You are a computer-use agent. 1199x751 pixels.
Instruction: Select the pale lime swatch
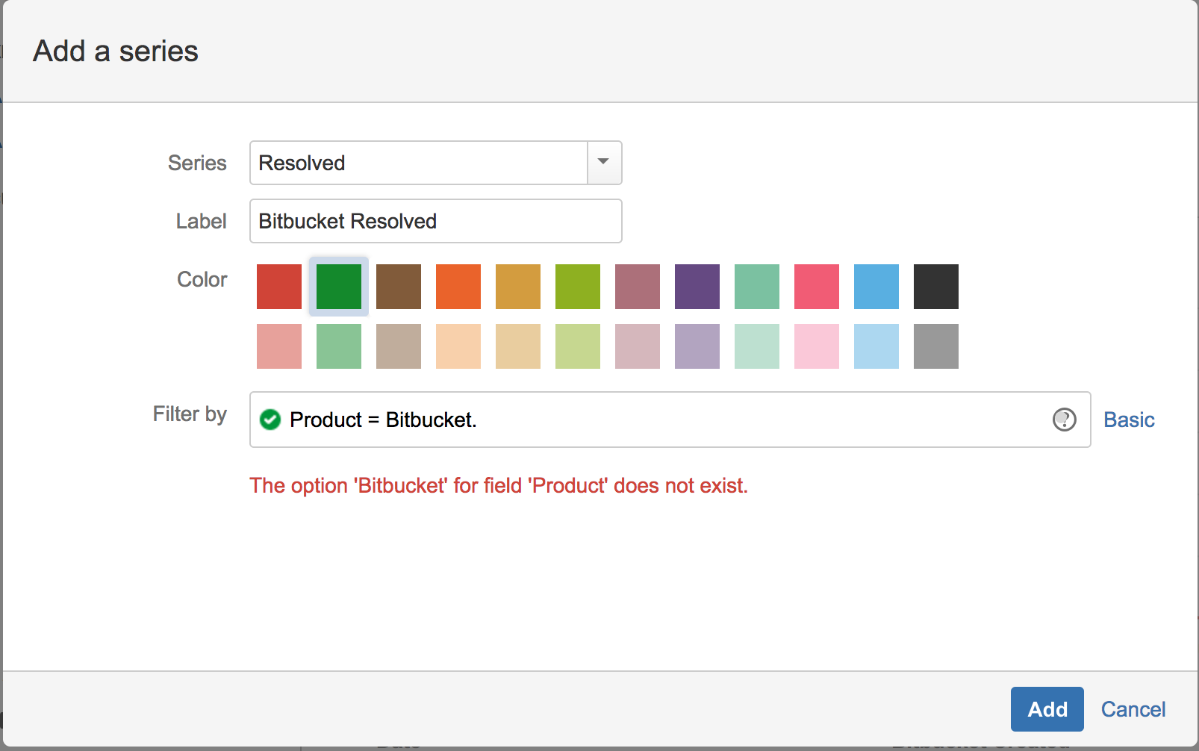point(578,346)
